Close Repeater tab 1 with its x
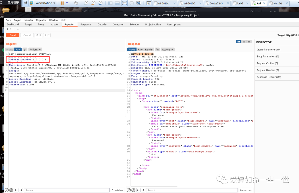The width and height of the screenshot is (299, 193). (11, 29)
